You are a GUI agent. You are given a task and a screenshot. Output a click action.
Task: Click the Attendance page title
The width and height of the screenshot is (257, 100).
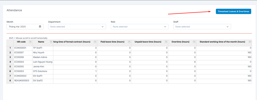14,10
